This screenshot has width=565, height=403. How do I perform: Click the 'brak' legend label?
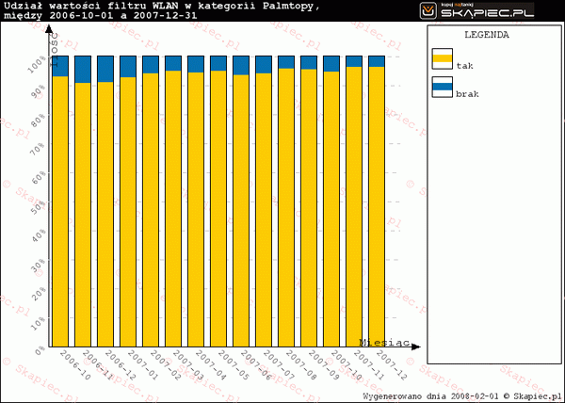pyautogui.click(x=467, y=94)
